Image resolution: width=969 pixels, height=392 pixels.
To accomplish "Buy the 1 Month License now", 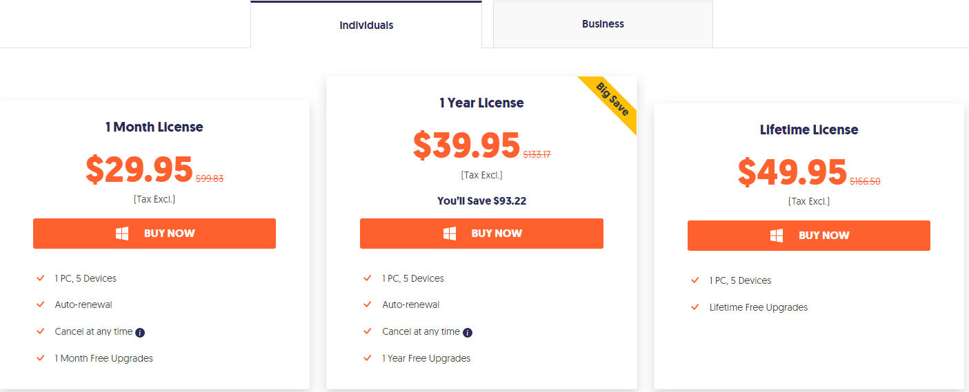I will tap(154, 234).
